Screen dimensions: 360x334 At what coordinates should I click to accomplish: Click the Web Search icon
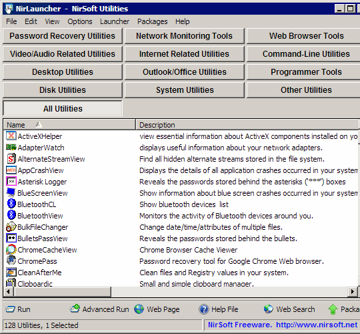tap(269, 309)
